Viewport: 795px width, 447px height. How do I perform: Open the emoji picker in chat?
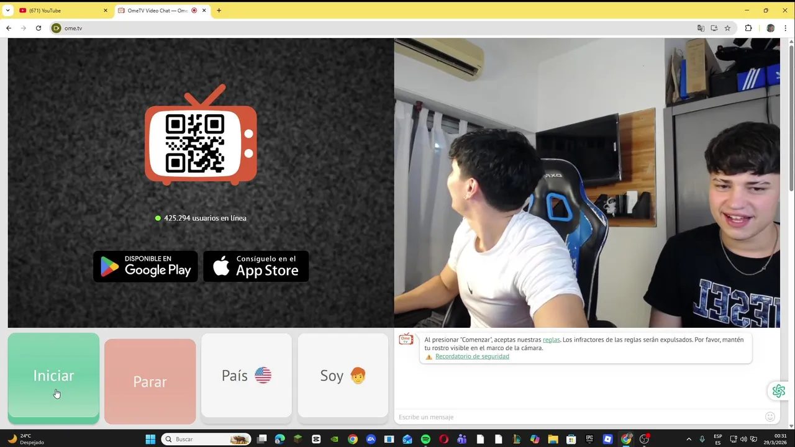point(770,417)
